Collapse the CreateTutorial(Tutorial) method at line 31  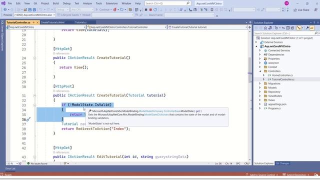click(34, 95)
